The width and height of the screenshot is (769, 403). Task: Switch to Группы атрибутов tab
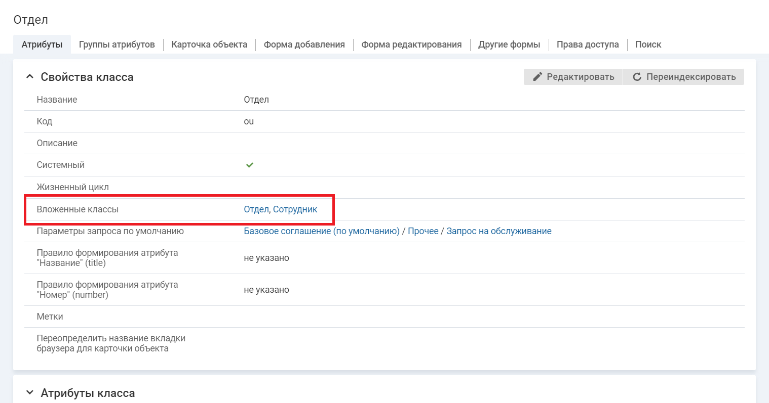pos(117,44)
